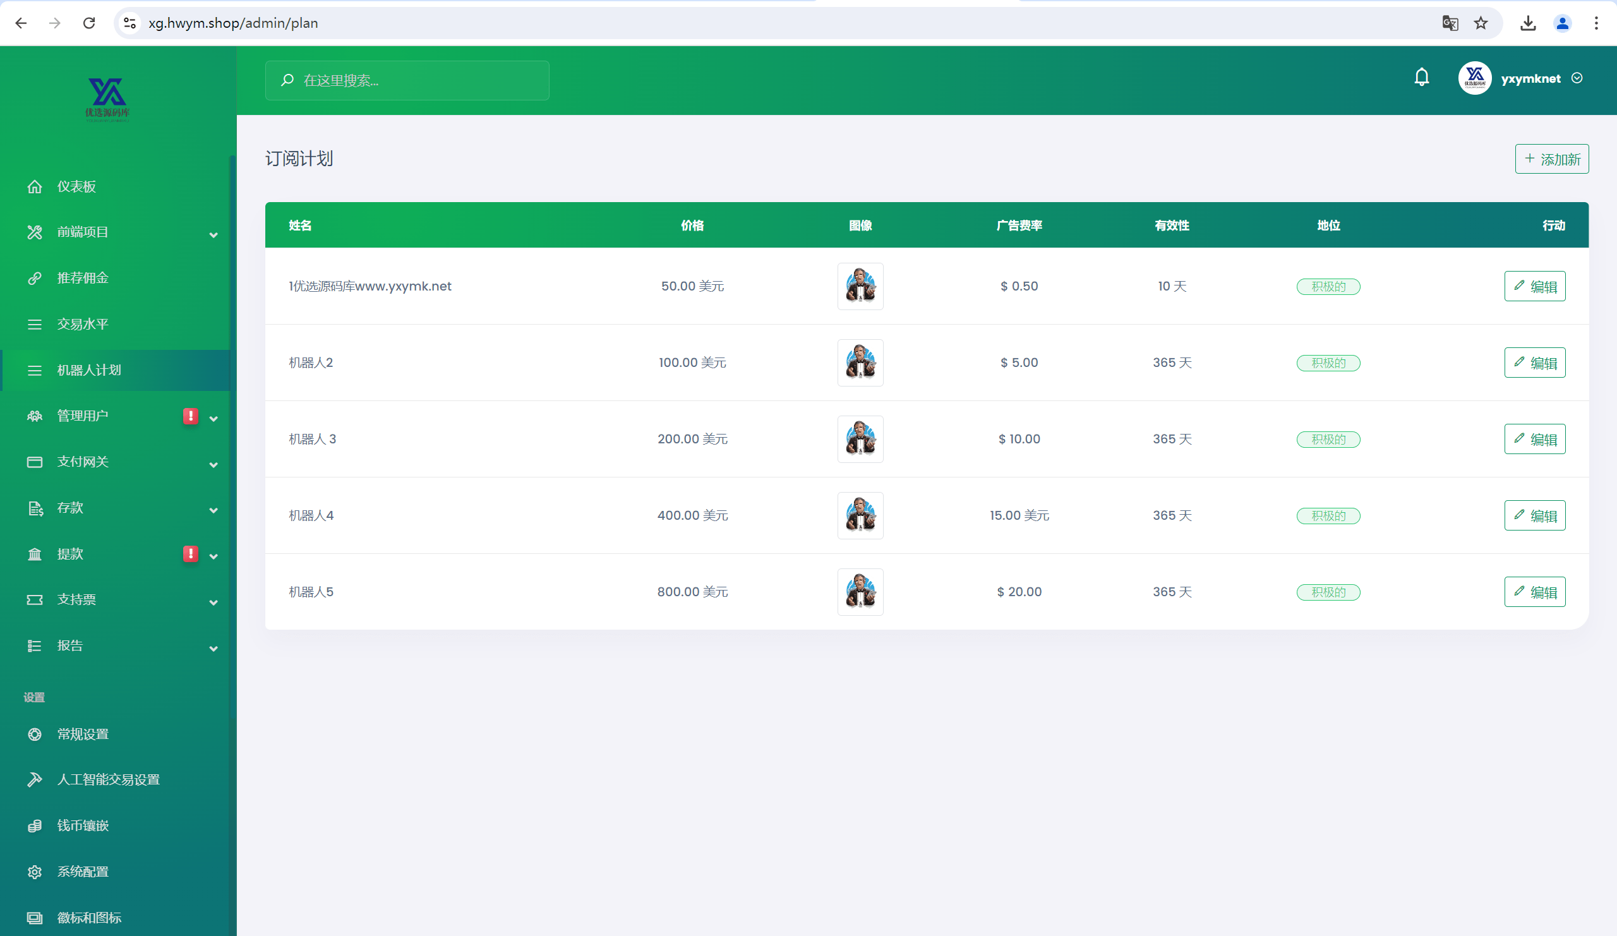
Task: Click the 优选源码库 logo in the sidebar
Action: pyautogui.click(x=107, y=99)
